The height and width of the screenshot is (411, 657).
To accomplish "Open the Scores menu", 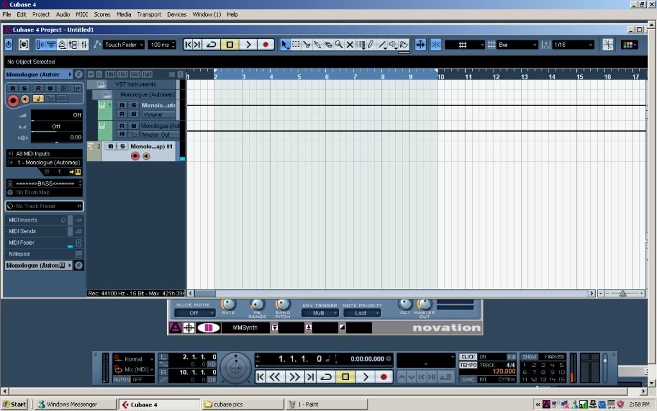I will [x=102, y=14].
